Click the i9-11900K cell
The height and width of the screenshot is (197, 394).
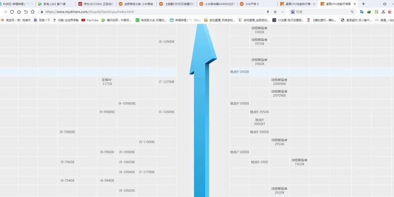[147, 142]
